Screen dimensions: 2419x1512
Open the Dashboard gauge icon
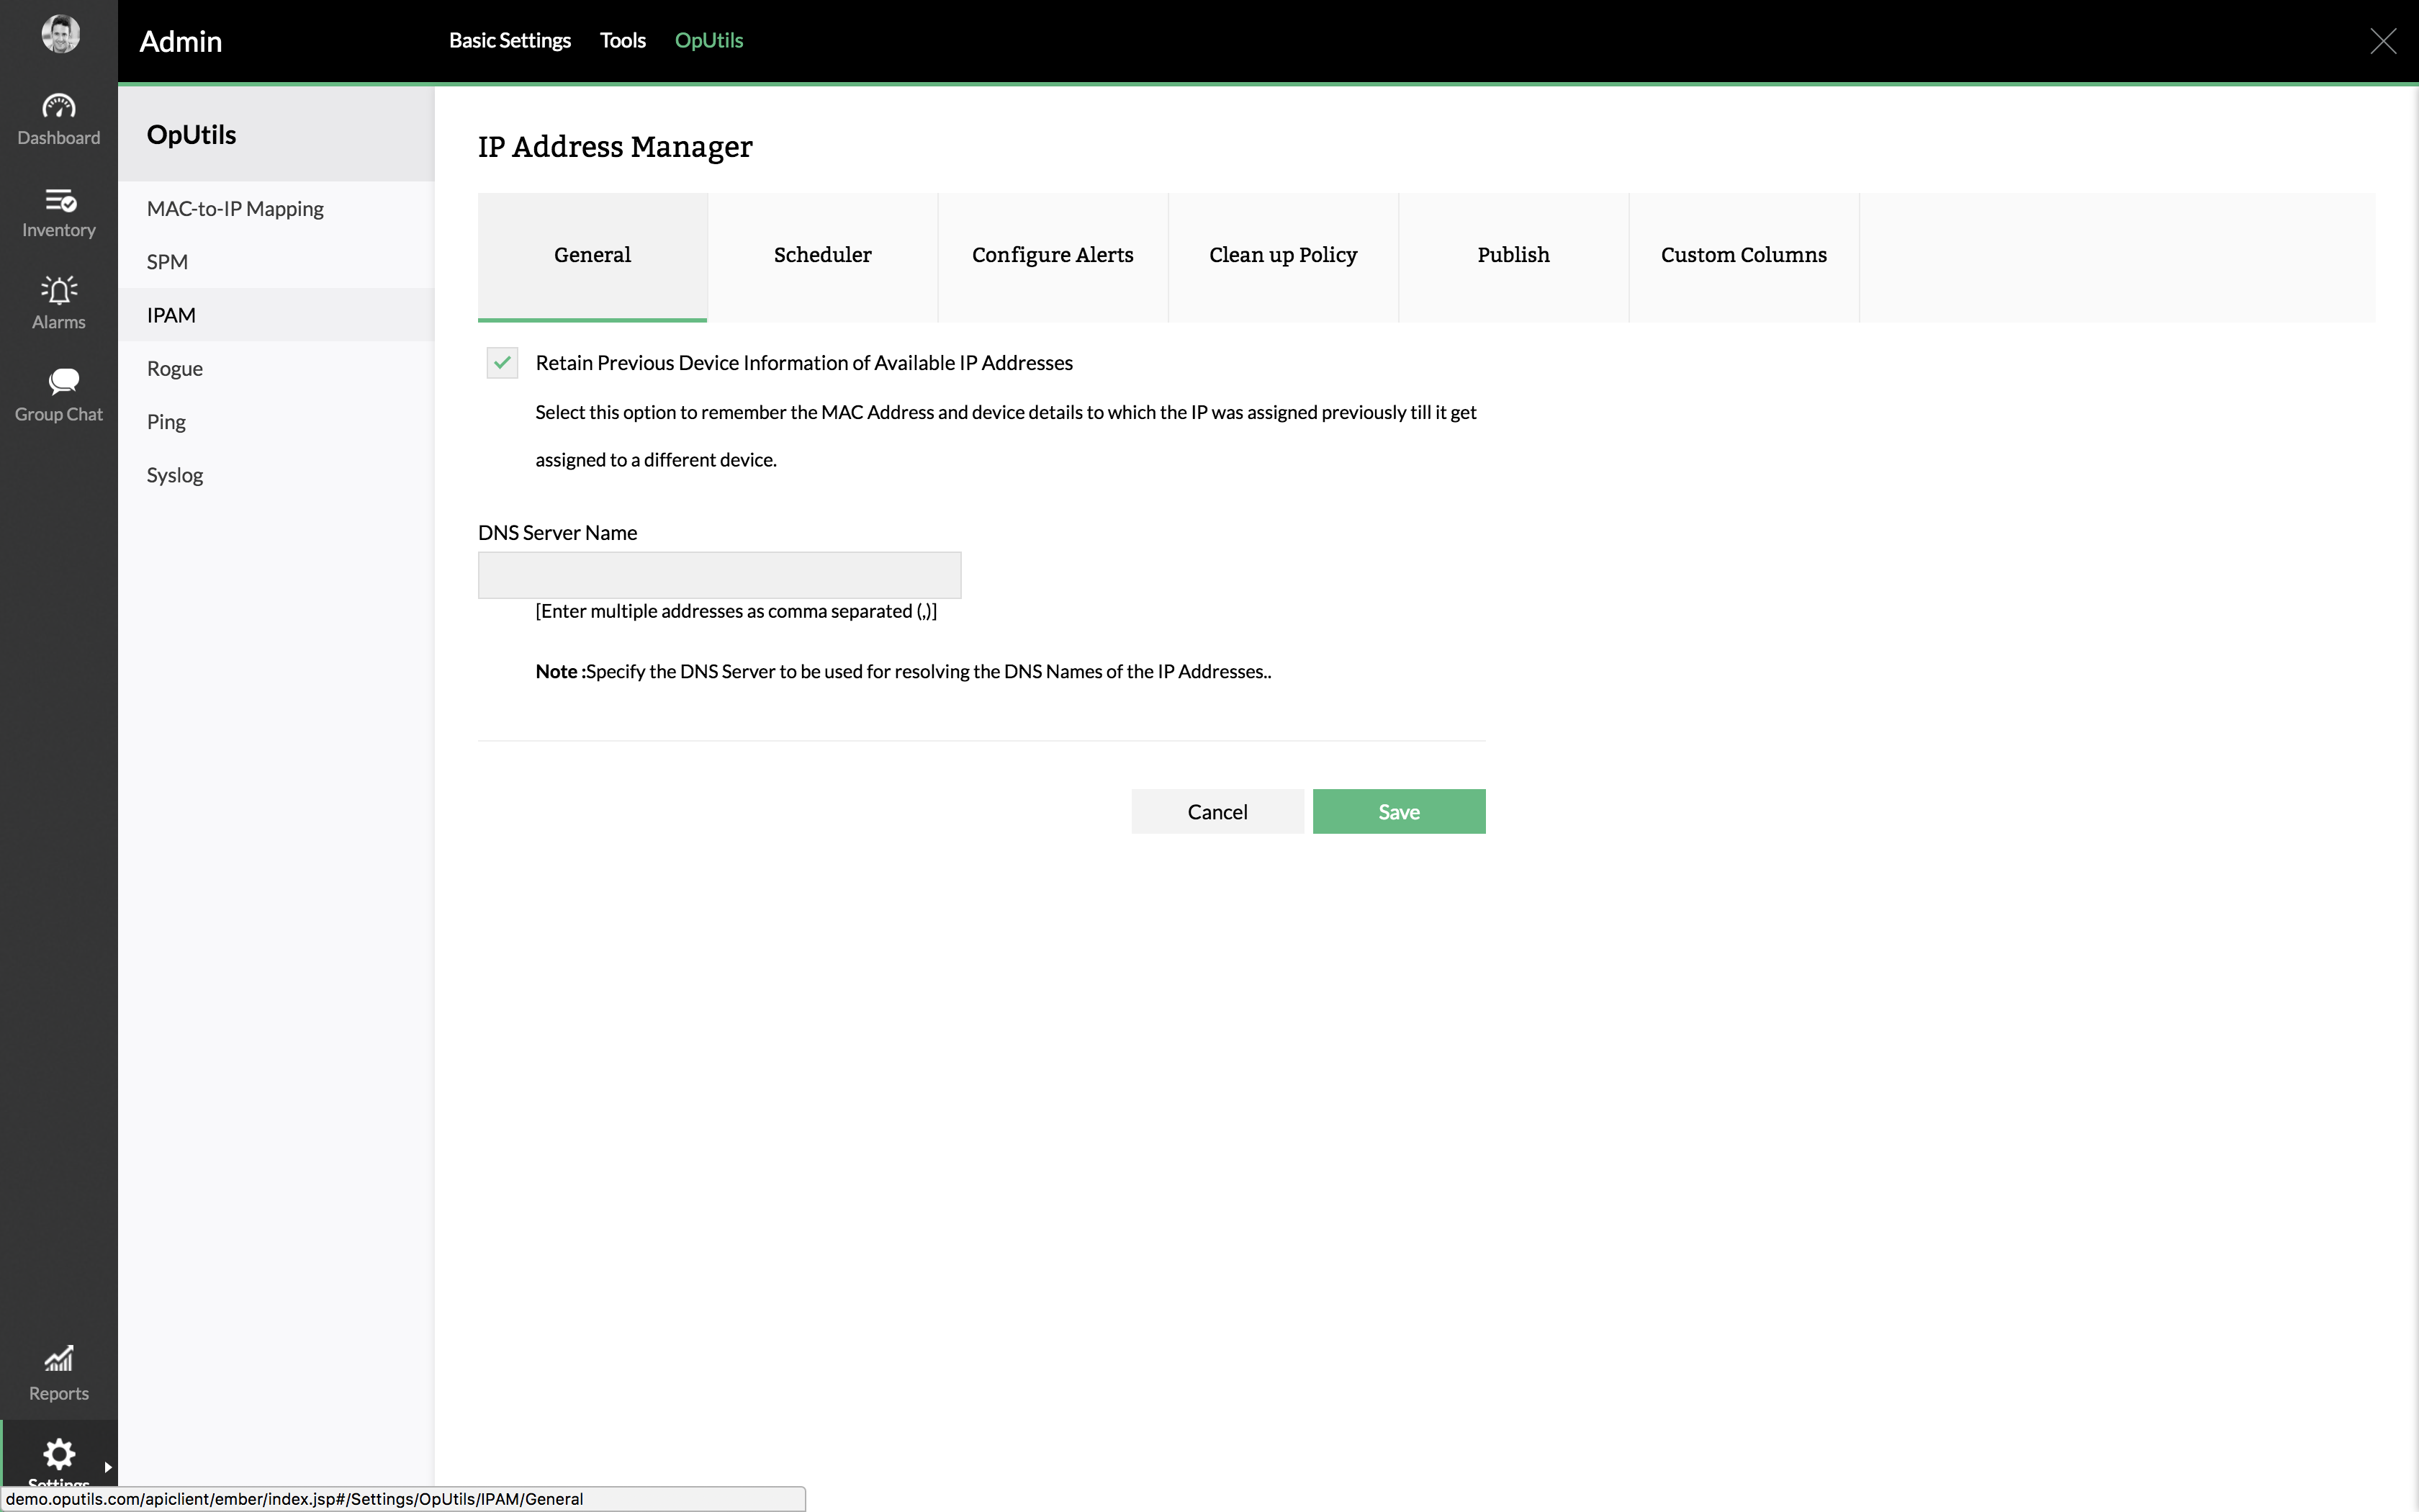[x=58, y=106]
